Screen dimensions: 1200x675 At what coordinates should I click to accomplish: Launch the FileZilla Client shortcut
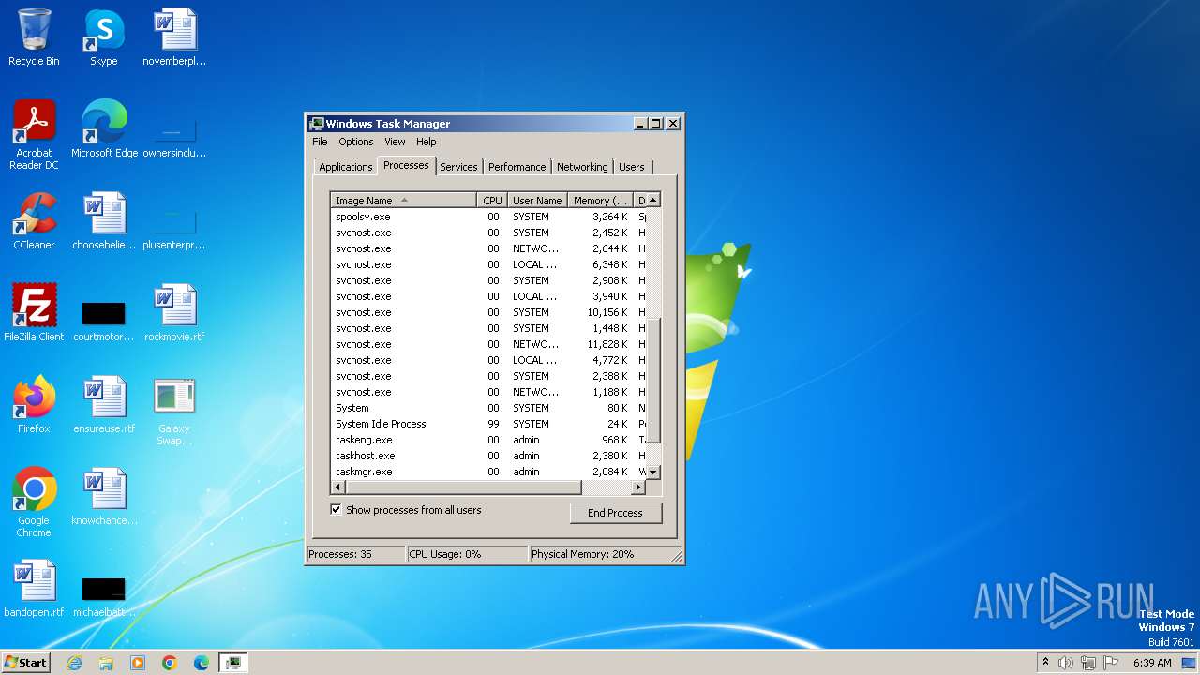tap(34, 313)
